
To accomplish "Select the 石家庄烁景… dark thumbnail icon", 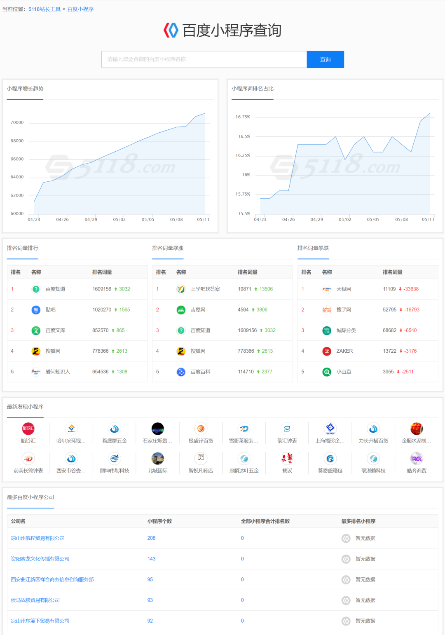I will click(x=158, y=429).
